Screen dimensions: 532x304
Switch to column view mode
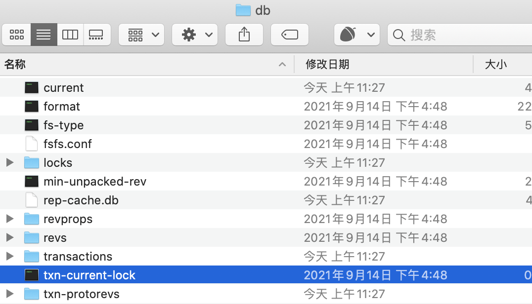[x=70, y=35]
